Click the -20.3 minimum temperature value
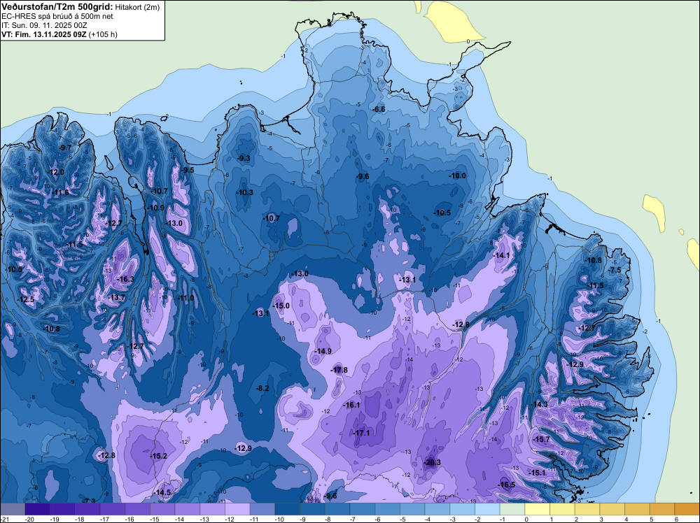The image size is (700, 523). click(432, 462)
